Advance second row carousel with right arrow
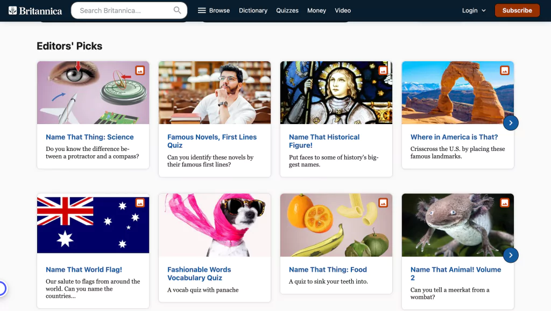 tap(511, 255)
